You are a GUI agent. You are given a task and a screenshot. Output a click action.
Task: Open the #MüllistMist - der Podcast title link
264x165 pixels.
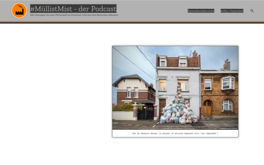(73, 9)
